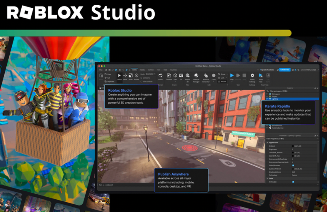327x212 pixels.
Task: Select the Lighting item in Explorer
Action: (292, 99)
